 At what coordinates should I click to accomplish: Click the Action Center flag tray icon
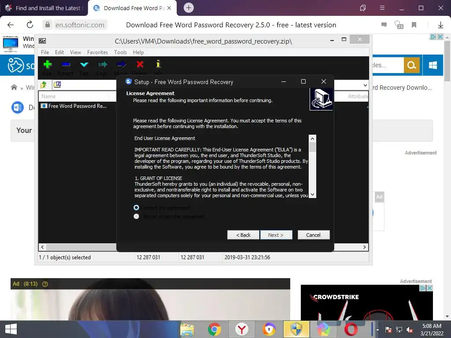[388, 330]
